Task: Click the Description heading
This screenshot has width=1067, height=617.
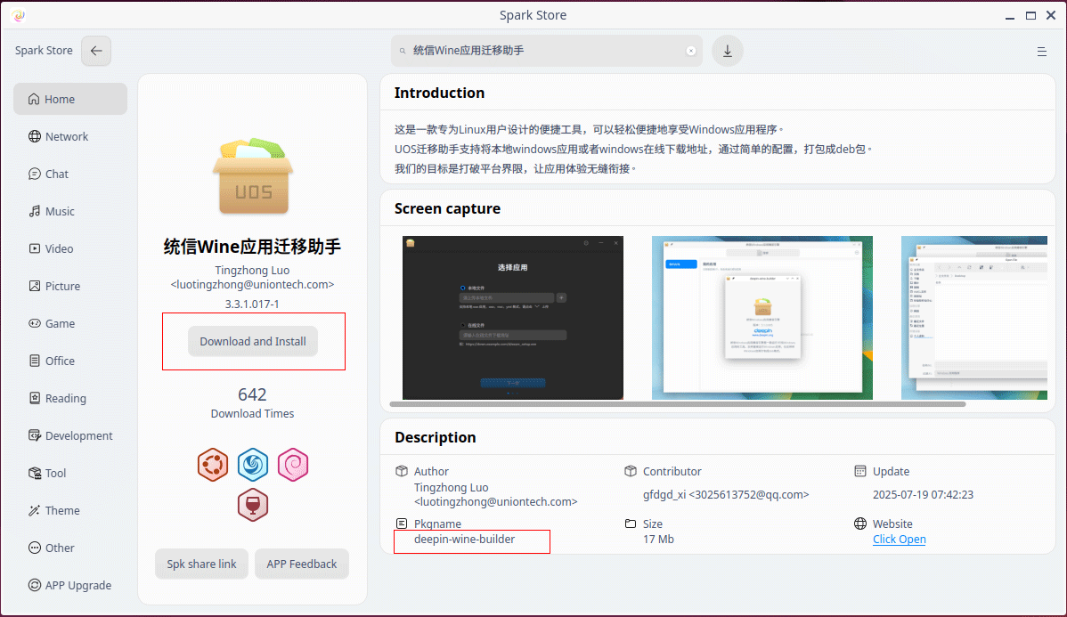Action: [x=436, y=437]
